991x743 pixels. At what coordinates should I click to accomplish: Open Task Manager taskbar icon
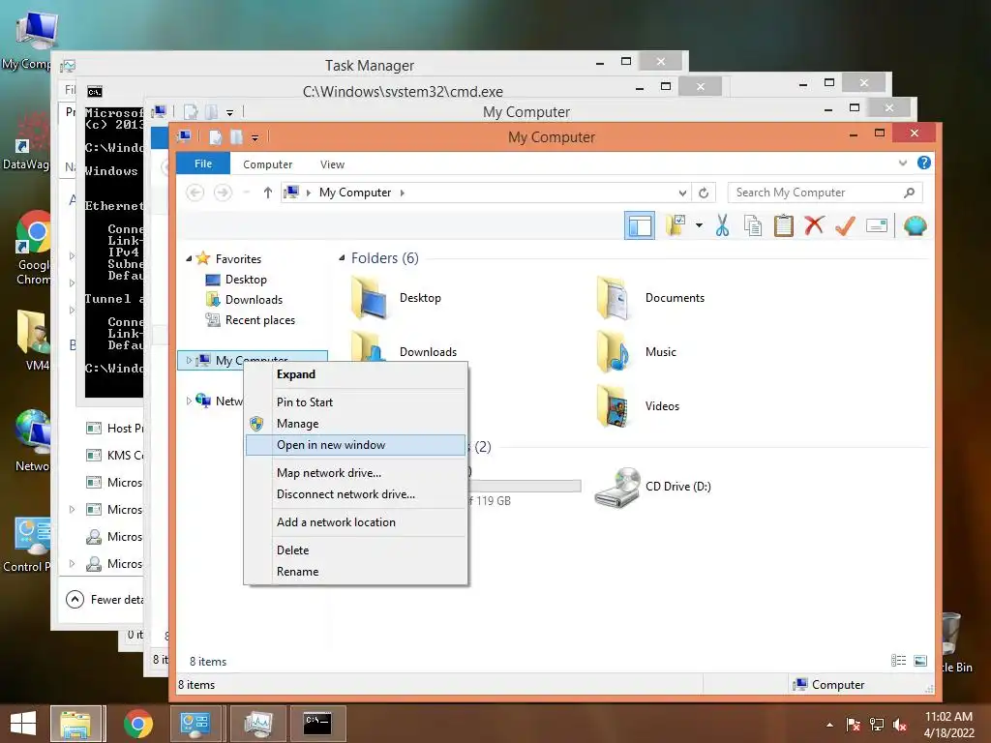click(257, 724)
